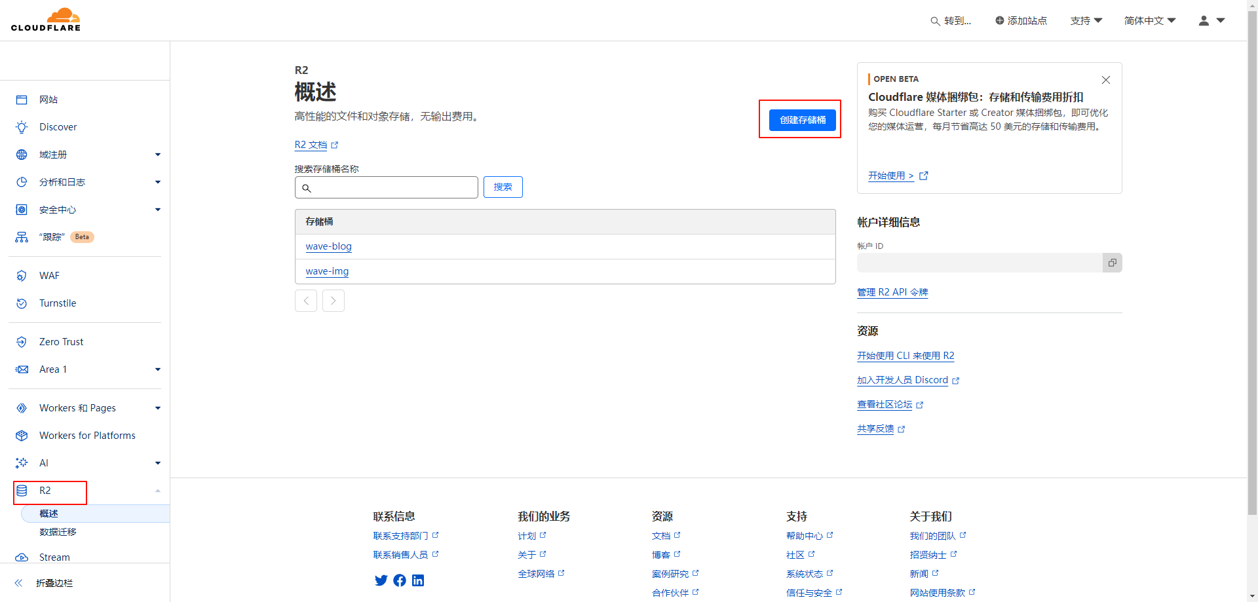Click the 管理 R2 API 令牌 link
The image size is (1258, 602).
point(892,292)
